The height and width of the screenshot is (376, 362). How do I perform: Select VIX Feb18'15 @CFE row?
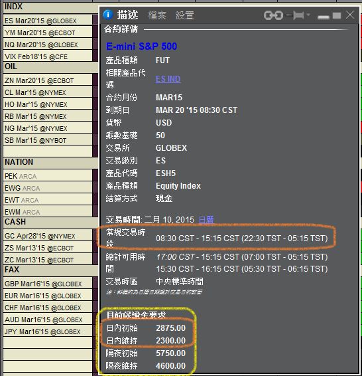click(48, 56)
